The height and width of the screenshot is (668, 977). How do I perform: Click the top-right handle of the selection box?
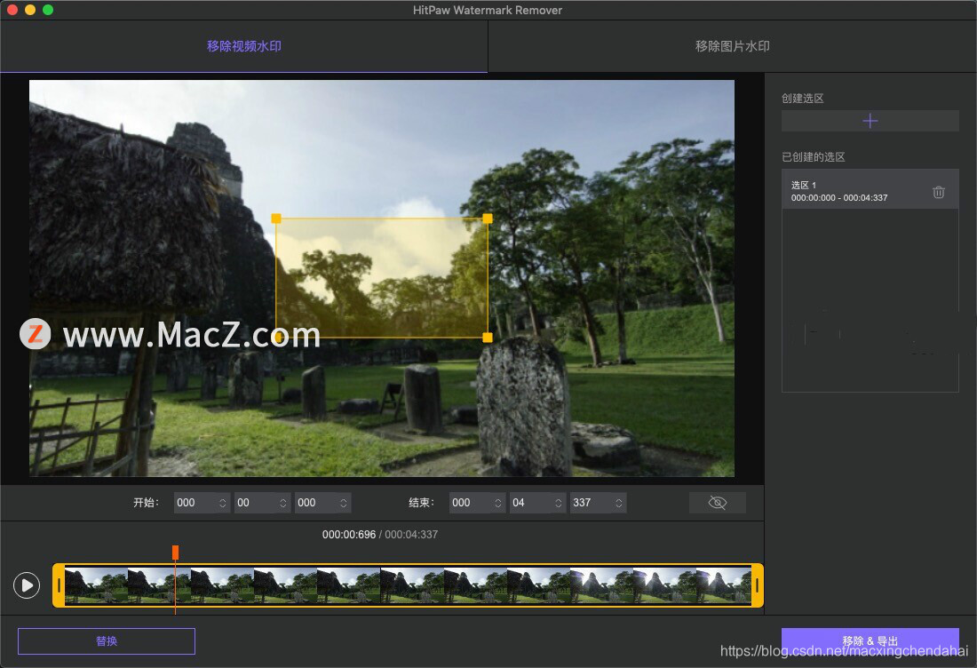(488, 219)
